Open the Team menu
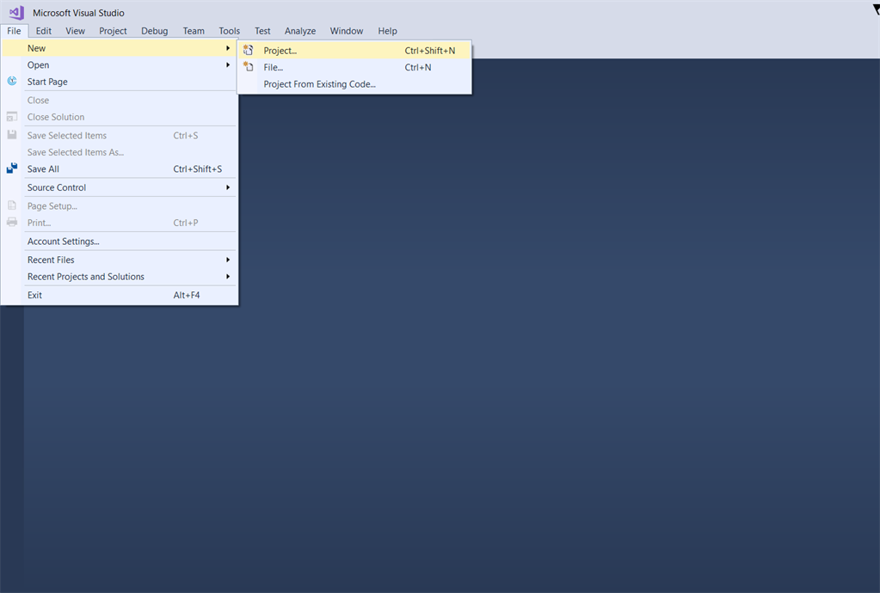This screenshot has height=593, width=880. [x=194, y=31]
